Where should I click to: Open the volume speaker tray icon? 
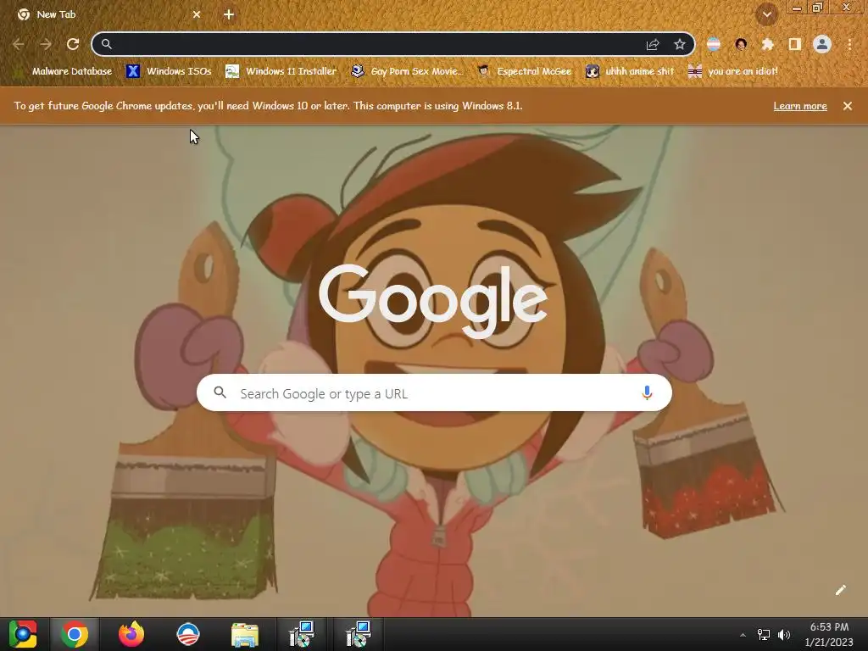(784, 635)
